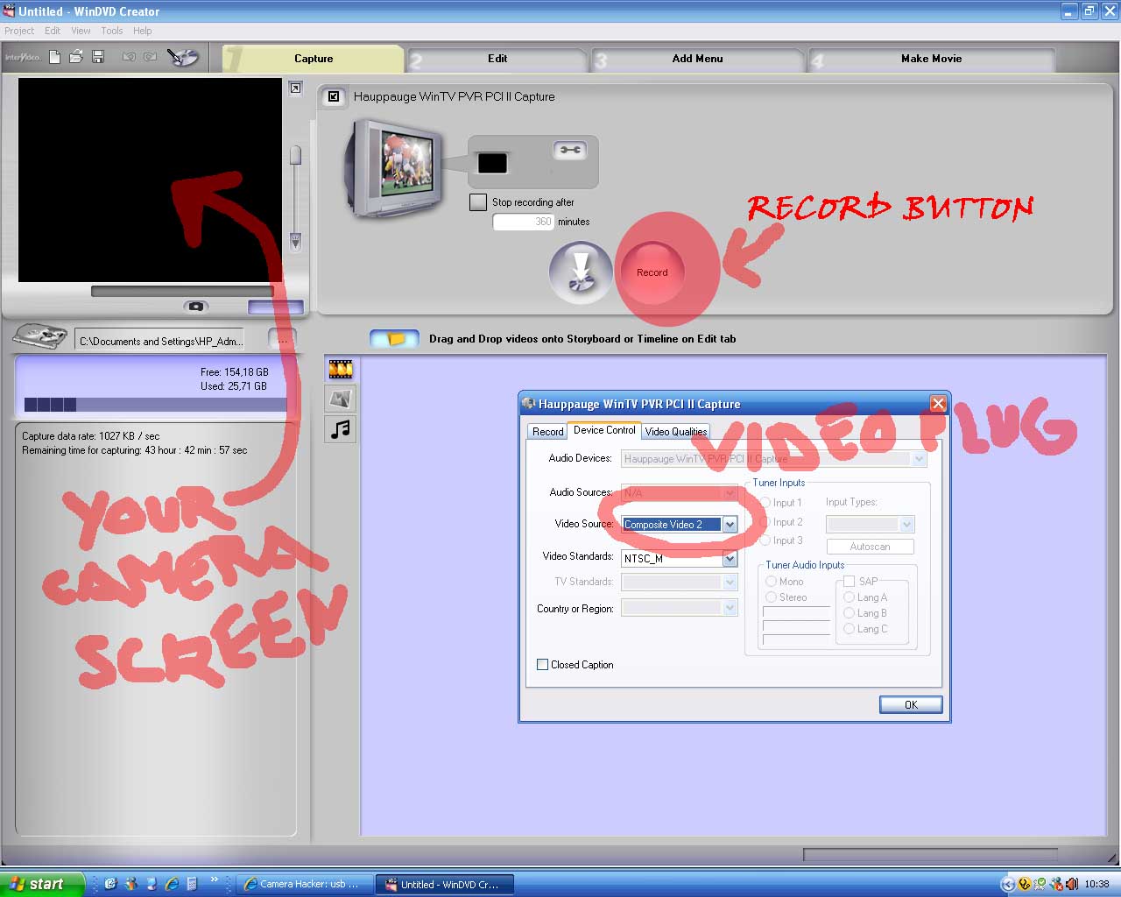Enable the Stop recording after checkbox
Image resolution: width=1121 pixels, height=897 pixels.
(477, 202)
